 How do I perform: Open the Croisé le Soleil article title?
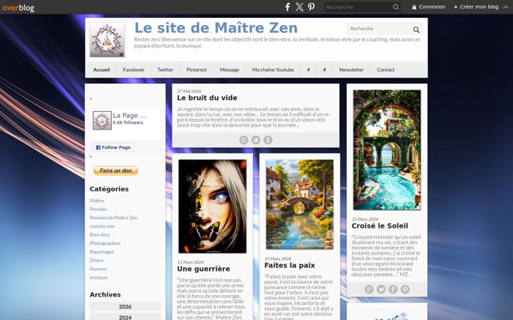click(380, 225)
